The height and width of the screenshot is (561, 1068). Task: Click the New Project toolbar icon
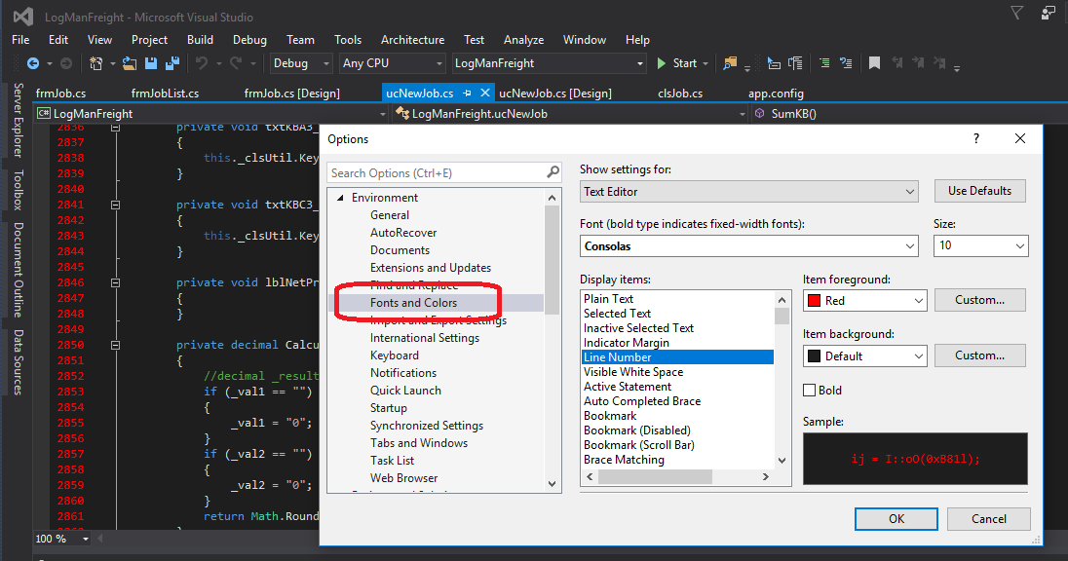point(96,63)
